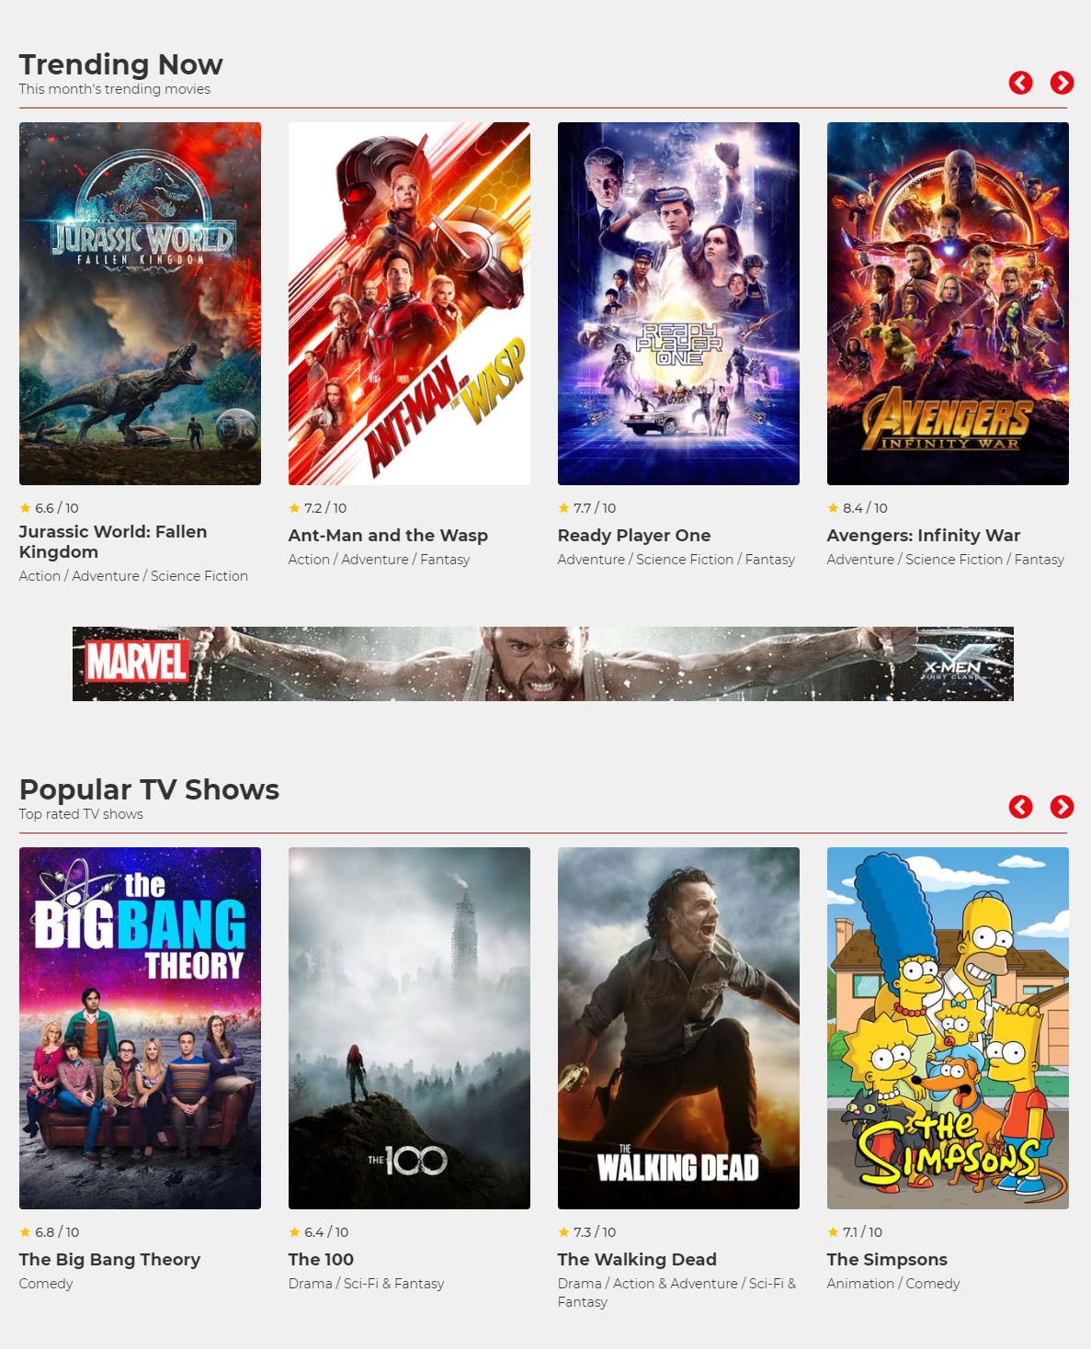
Task: Show next Trending Now movies
Action: (x=1062, y=83)
